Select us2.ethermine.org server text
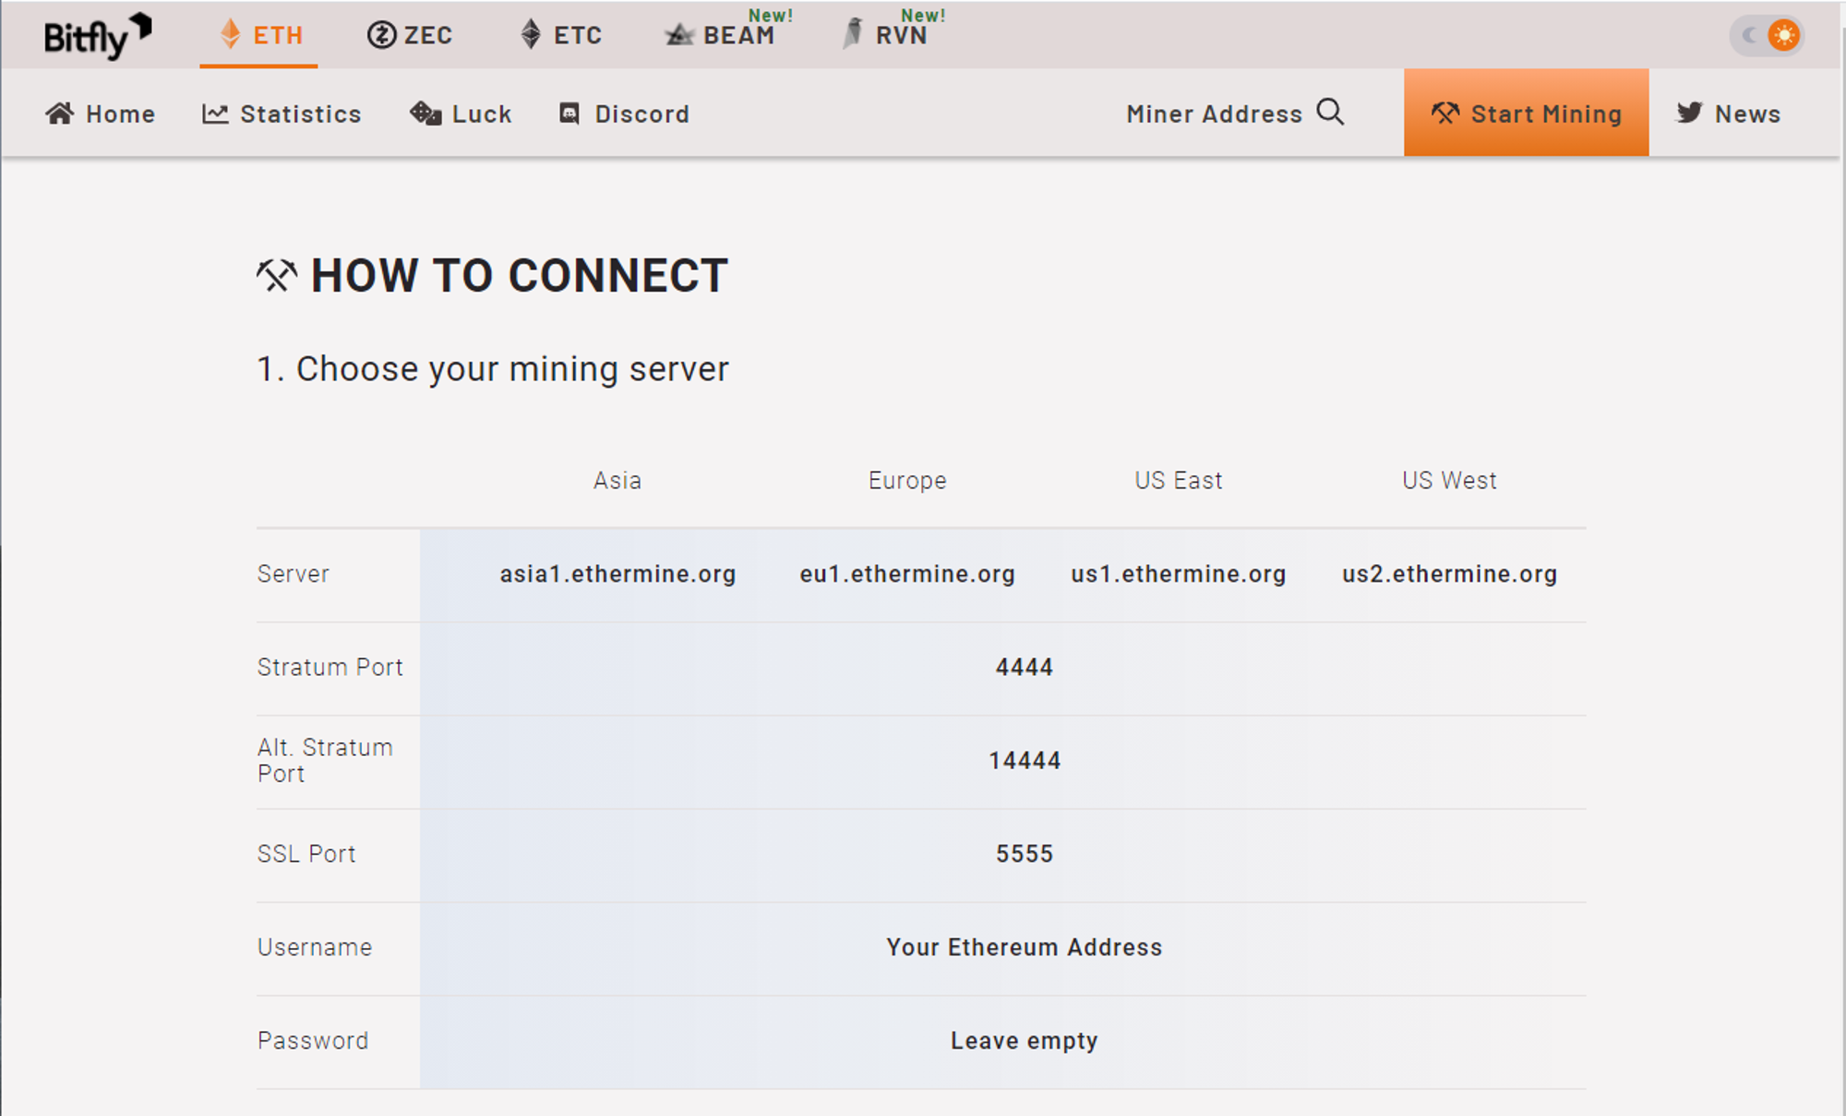 point(1450,574)
